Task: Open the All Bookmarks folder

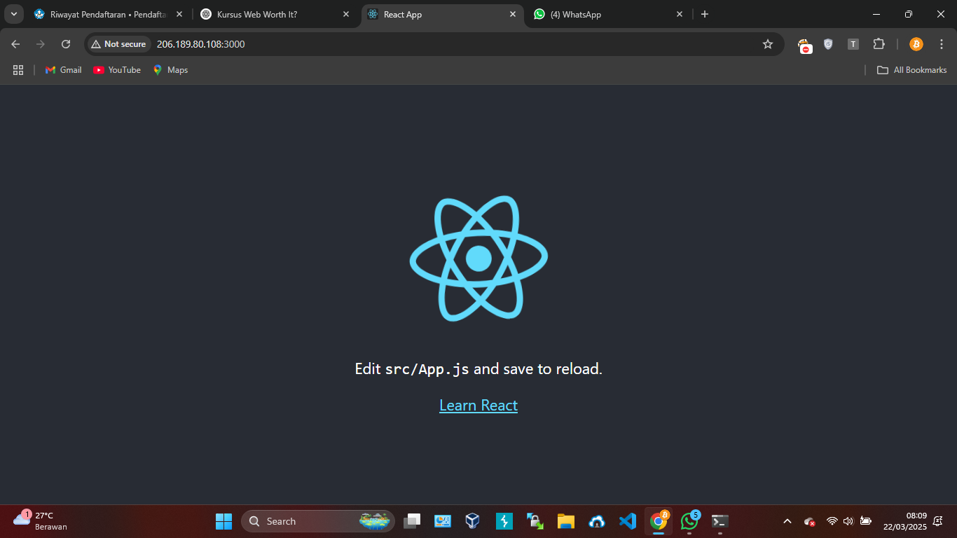Action: click(x=912, y=70)
